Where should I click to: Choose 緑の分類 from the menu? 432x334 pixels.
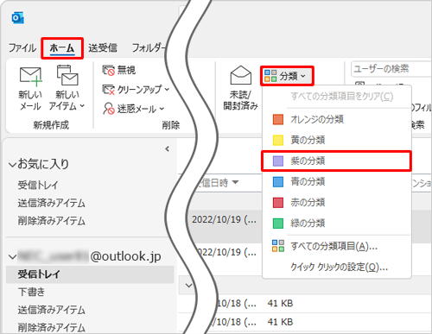coord(336,224)
